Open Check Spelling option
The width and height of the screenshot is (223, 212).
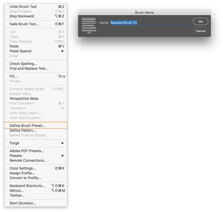(x=36, y=63)
